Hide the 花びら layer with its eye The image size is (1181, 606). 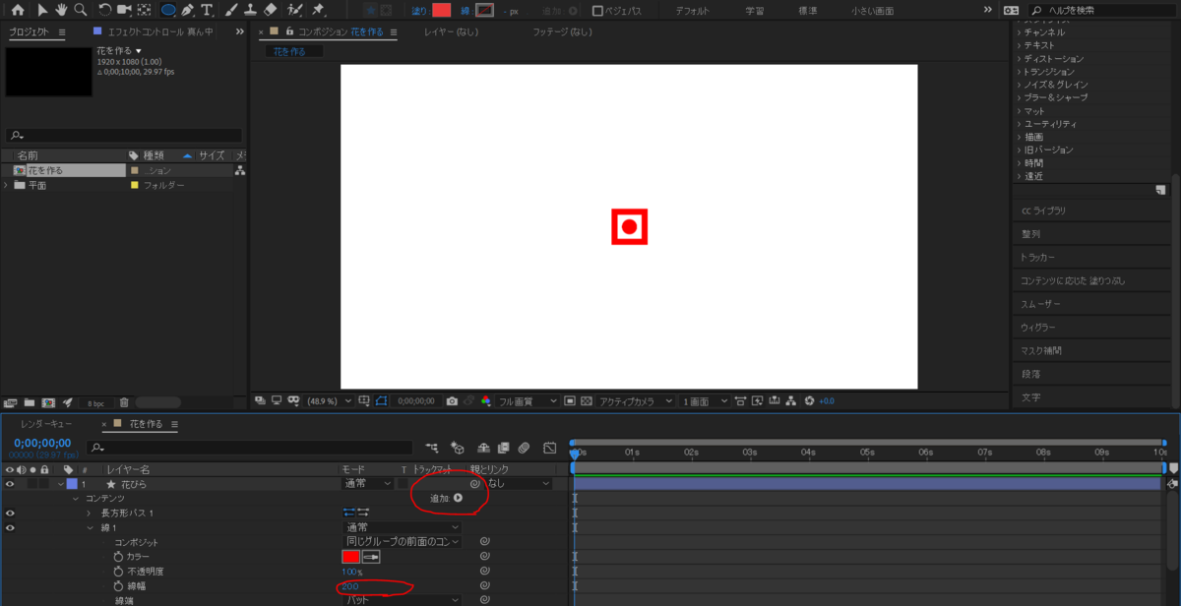(10, 484)
